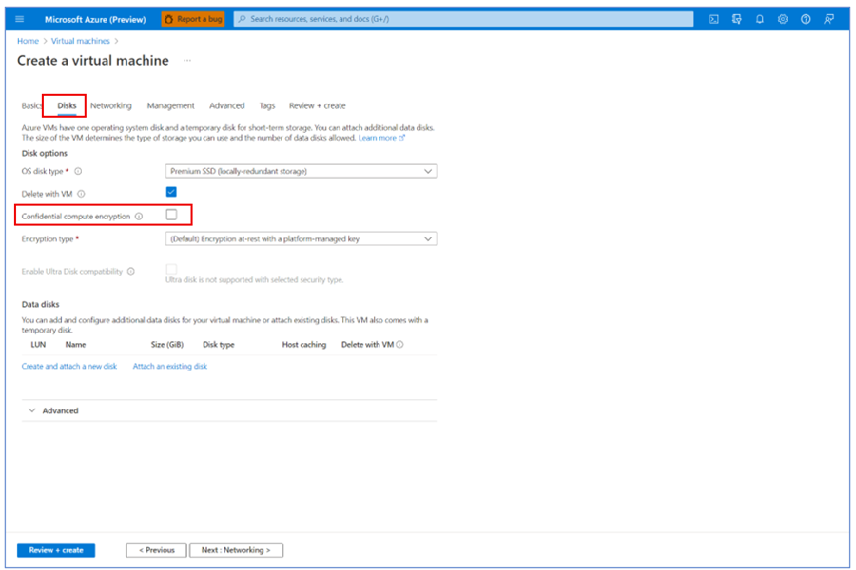This screenshot has width=856, height=570.
Task: Select the Disks tab
Action: click(67, 105)
